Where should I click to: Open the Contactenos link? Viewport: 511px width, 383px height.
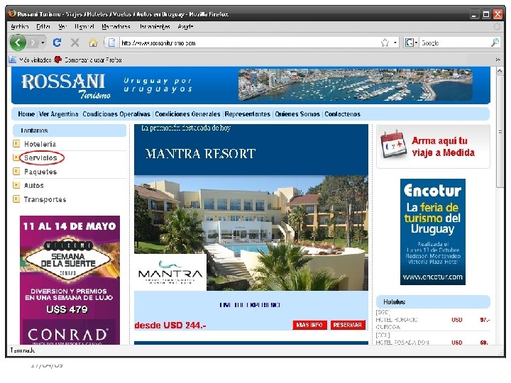[342, 114]
